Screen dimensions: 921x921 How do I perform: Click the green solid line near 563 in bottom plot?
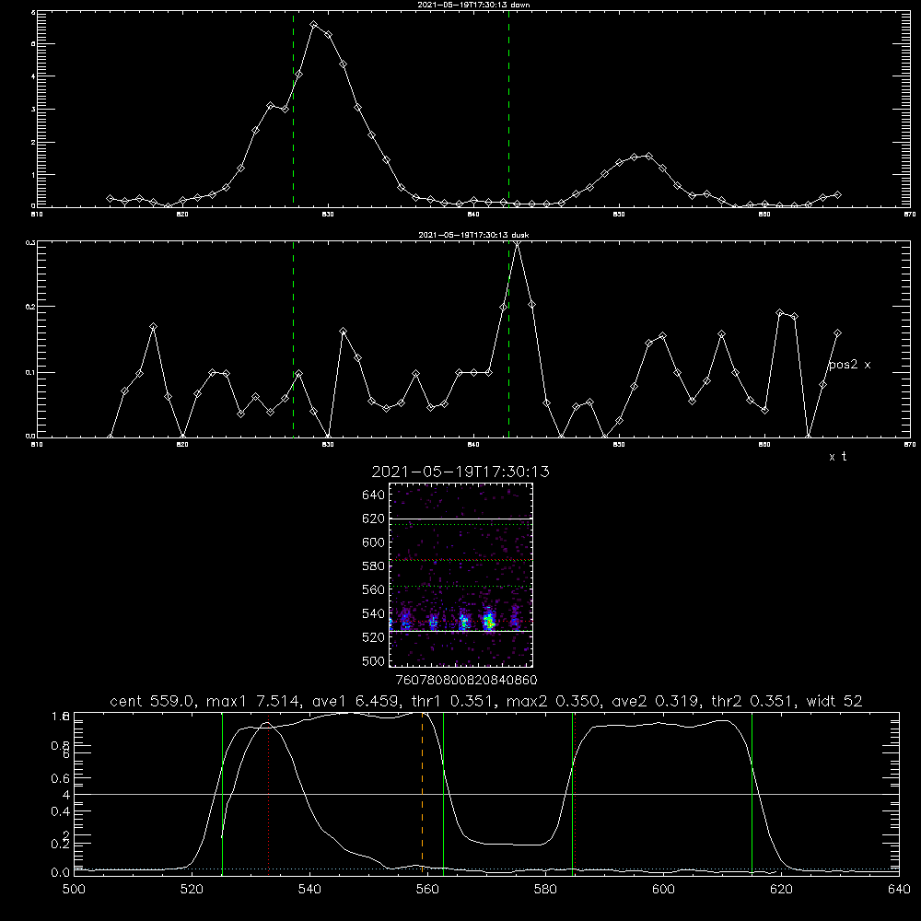[444, 793]
